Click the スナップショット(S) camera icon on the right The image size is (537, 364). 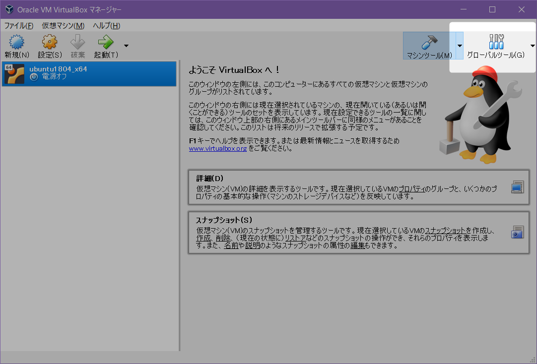point(517,232)
